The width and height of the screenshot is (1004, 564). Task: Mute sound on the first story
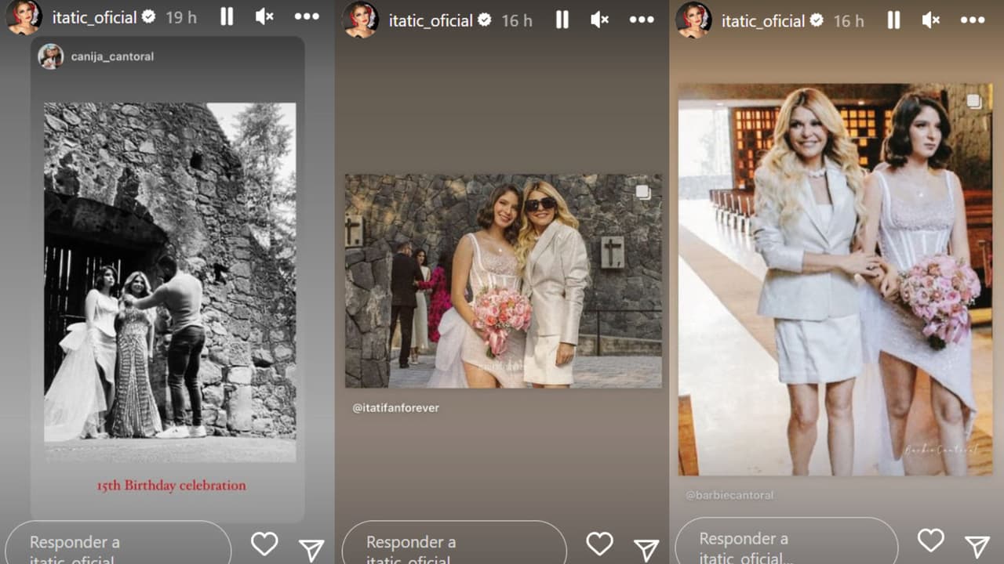[x=265, y=16]
